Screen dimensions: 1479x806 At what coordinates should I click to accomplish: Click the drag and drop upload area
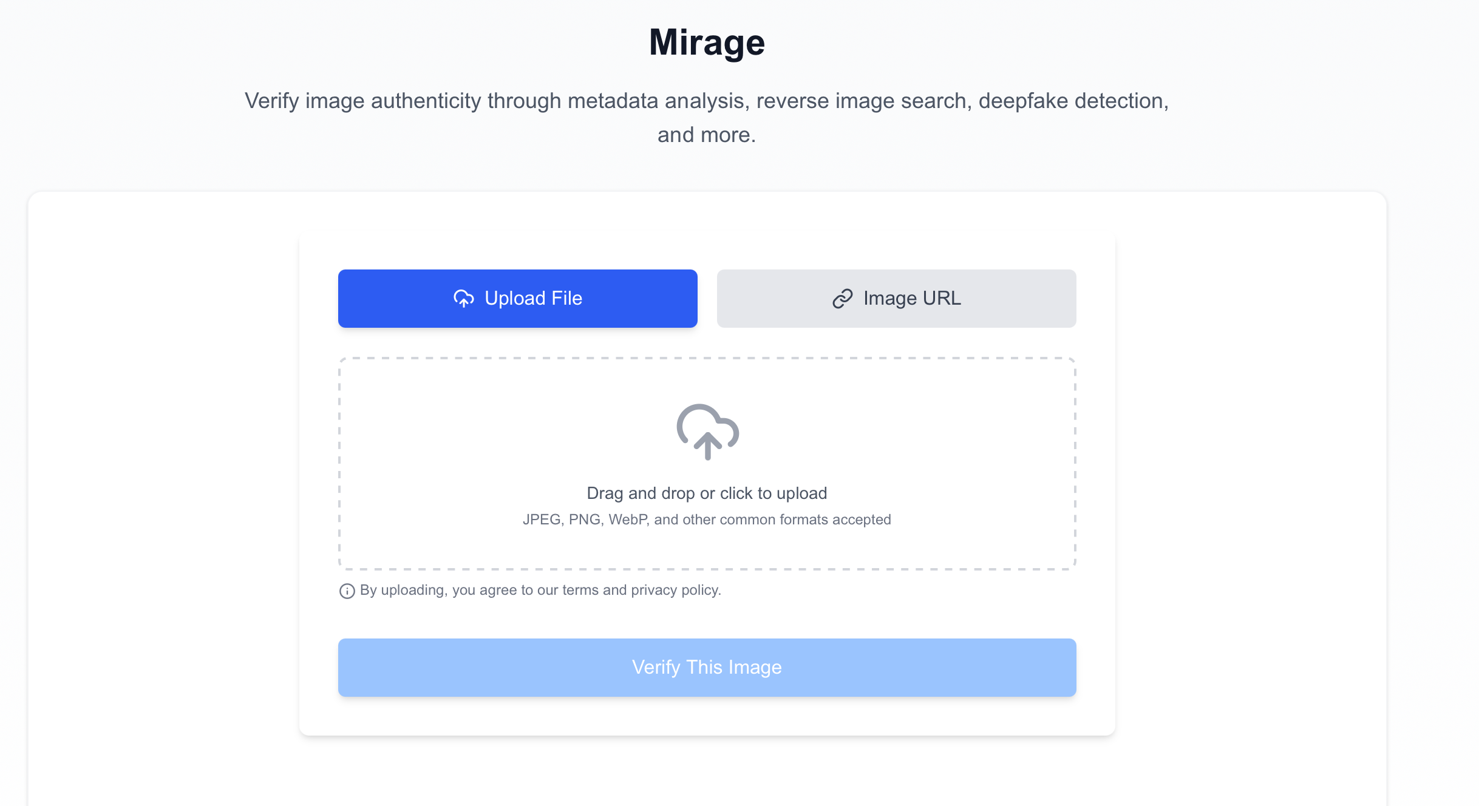click(x=707, y=462)
